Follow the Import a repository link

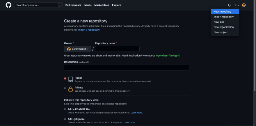point(89,30)
